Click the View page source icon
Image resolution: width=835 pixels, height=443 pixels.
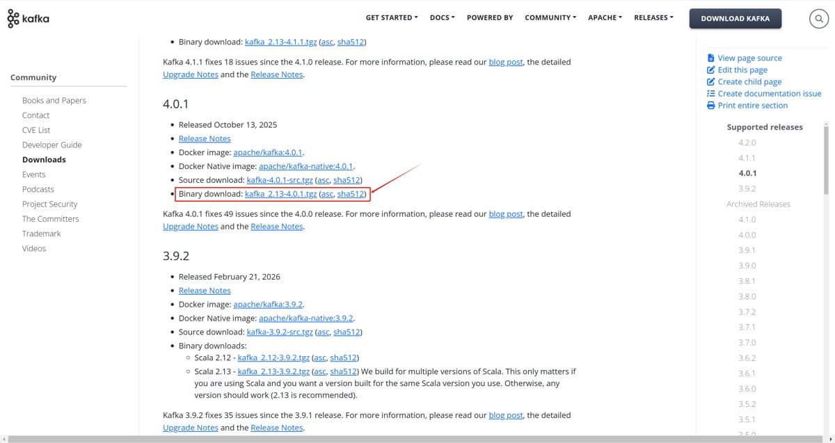coord(710,58)
